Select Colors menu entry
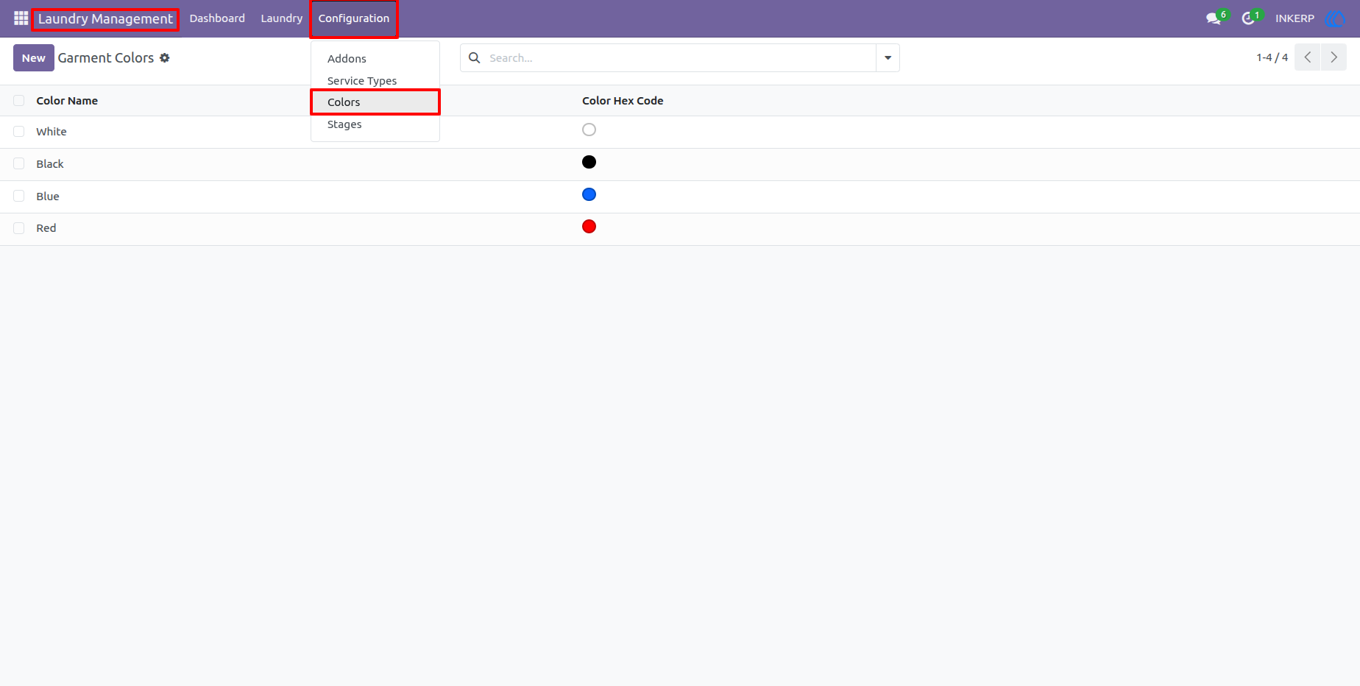1360x686 pixels. [x=375, y=102]
